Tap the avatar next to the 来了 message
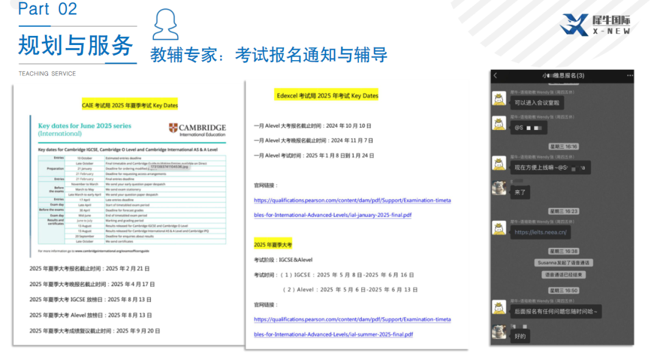657x356 pixels. point(499,188)
